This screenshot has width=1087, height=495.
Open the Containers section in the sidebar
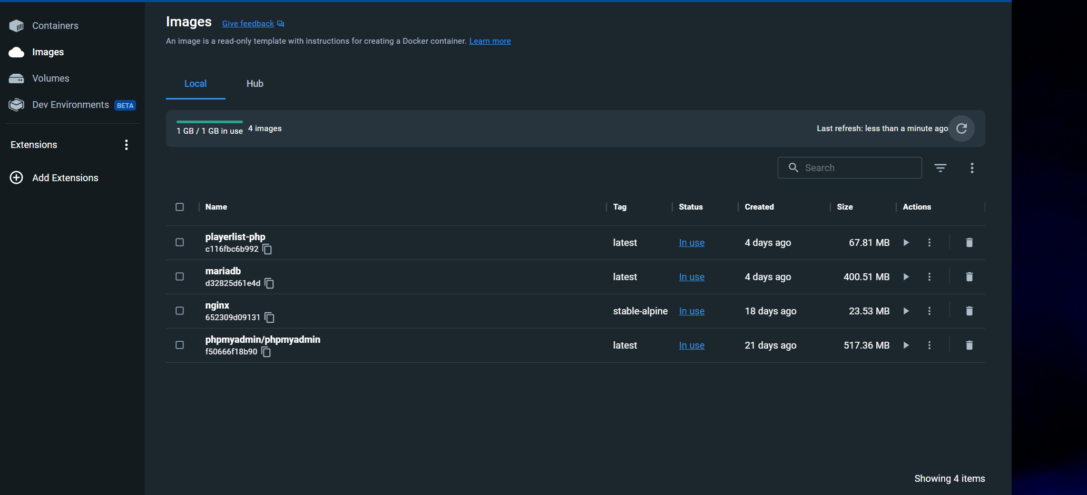coord(55,25)
